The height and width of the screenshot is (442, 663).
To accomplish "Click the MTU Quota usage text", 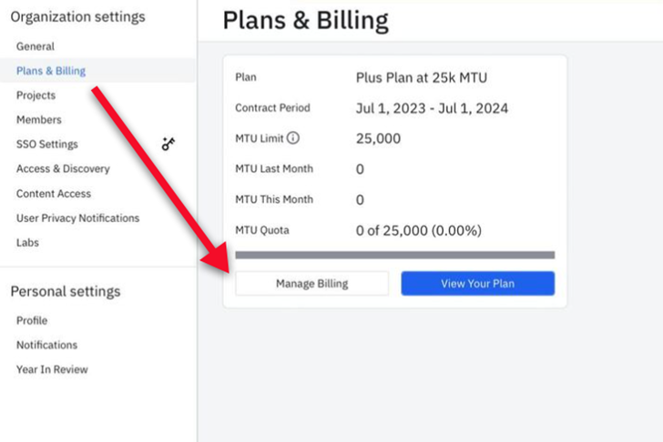I will (419, 230).
